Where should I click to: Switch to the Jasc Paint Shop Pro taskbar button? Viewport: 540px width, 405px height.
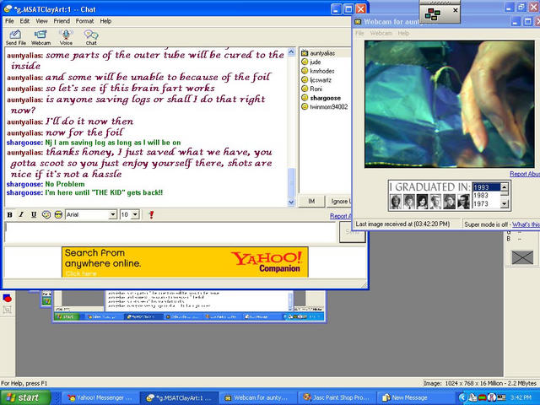pyautogui.click(x=337, y=397)
